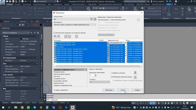Click the Публикация button

tap(109, 90)
